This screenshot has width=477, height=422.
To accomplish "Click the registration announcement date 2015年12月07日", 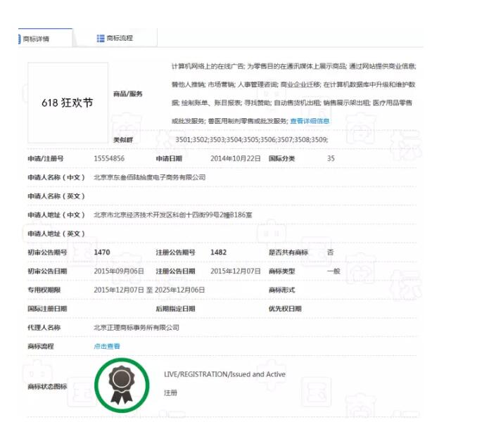I will pos(236,271).
